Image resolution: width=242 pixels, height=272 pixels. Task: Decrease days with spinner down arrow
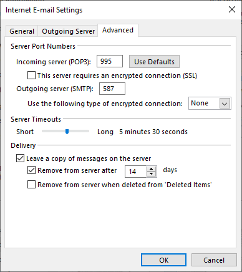coord(152,174)
